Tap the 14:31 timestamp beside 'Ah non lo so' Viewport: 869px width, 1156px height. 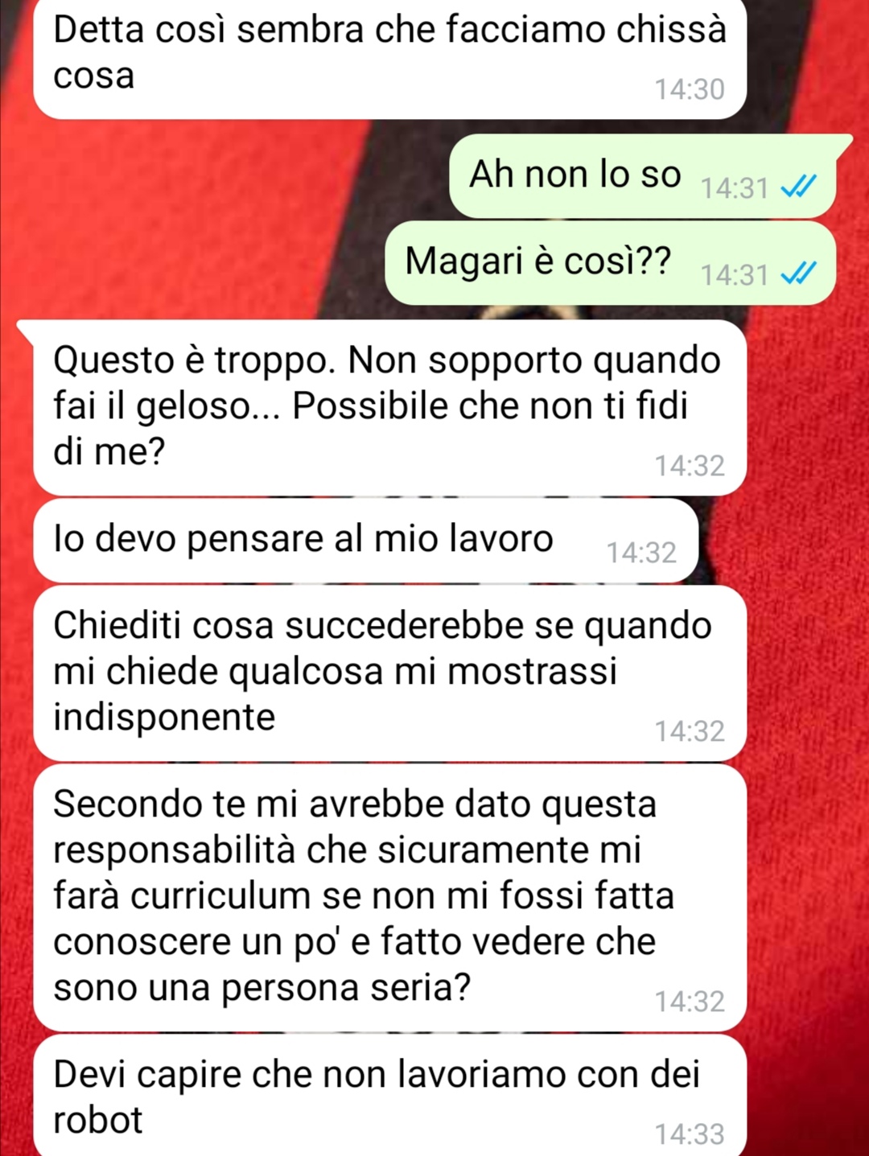coord(735,188)
